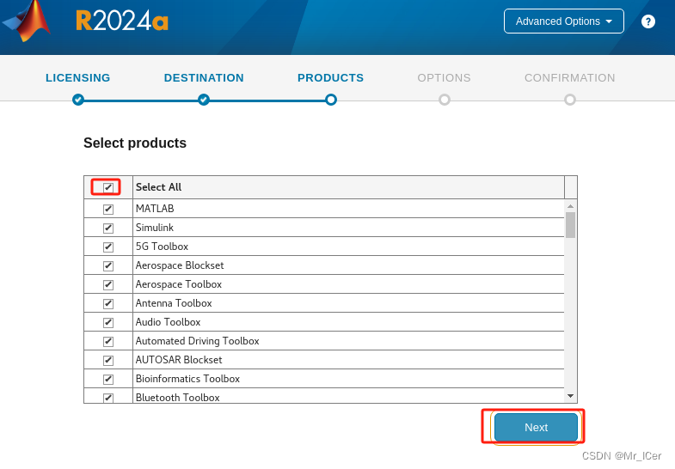Click the Destination completed step marker
Image resolution: width=675 pixels, height=469 pixels.
tap(204, 100)
